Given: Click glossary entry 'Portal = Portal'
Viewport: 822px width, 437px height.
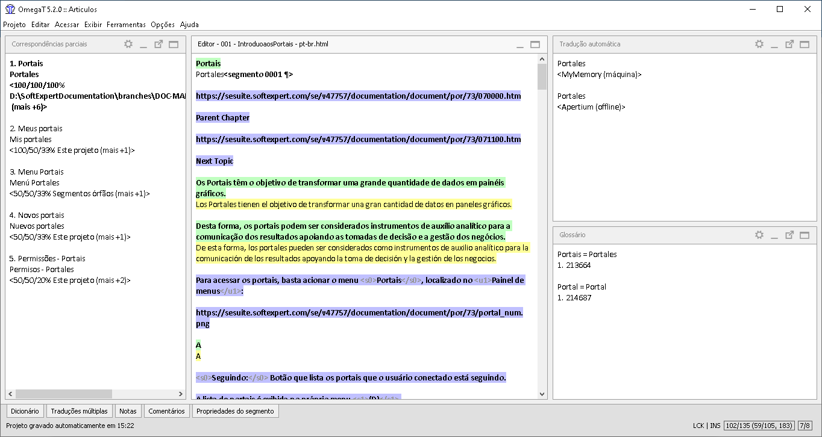Looking at the screenshot, I should click(582, 287).
